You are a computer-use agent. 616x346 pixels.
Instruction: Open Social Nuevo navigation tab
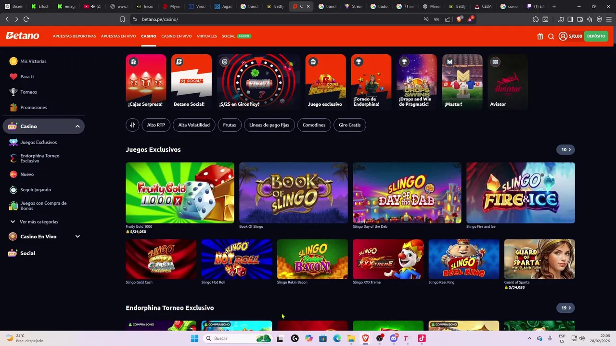coord(236,36)
